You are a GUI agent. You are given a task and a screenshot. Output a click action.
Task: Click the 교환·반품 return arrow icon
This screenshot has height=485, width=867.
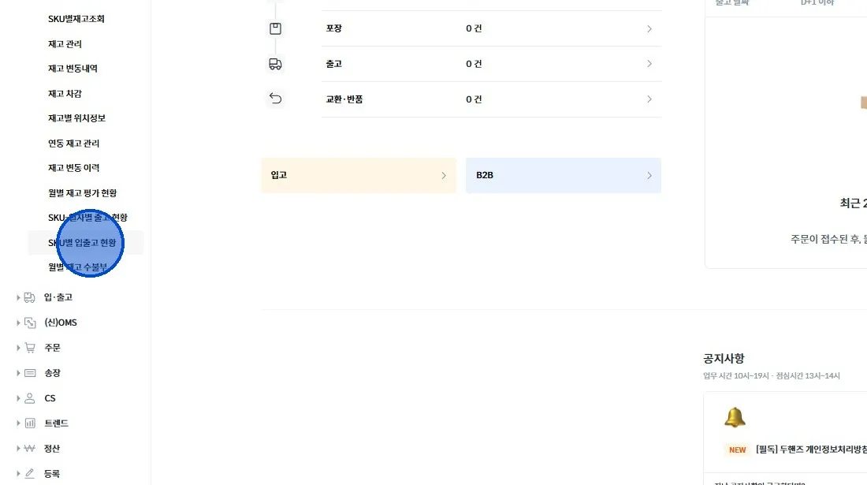click(275, 99)
